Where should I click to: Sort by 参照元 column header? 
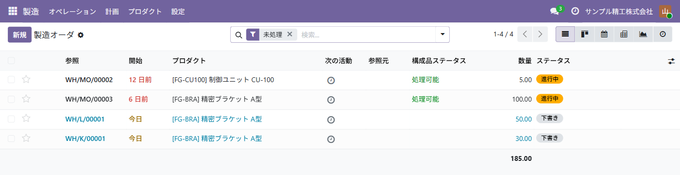378,61
